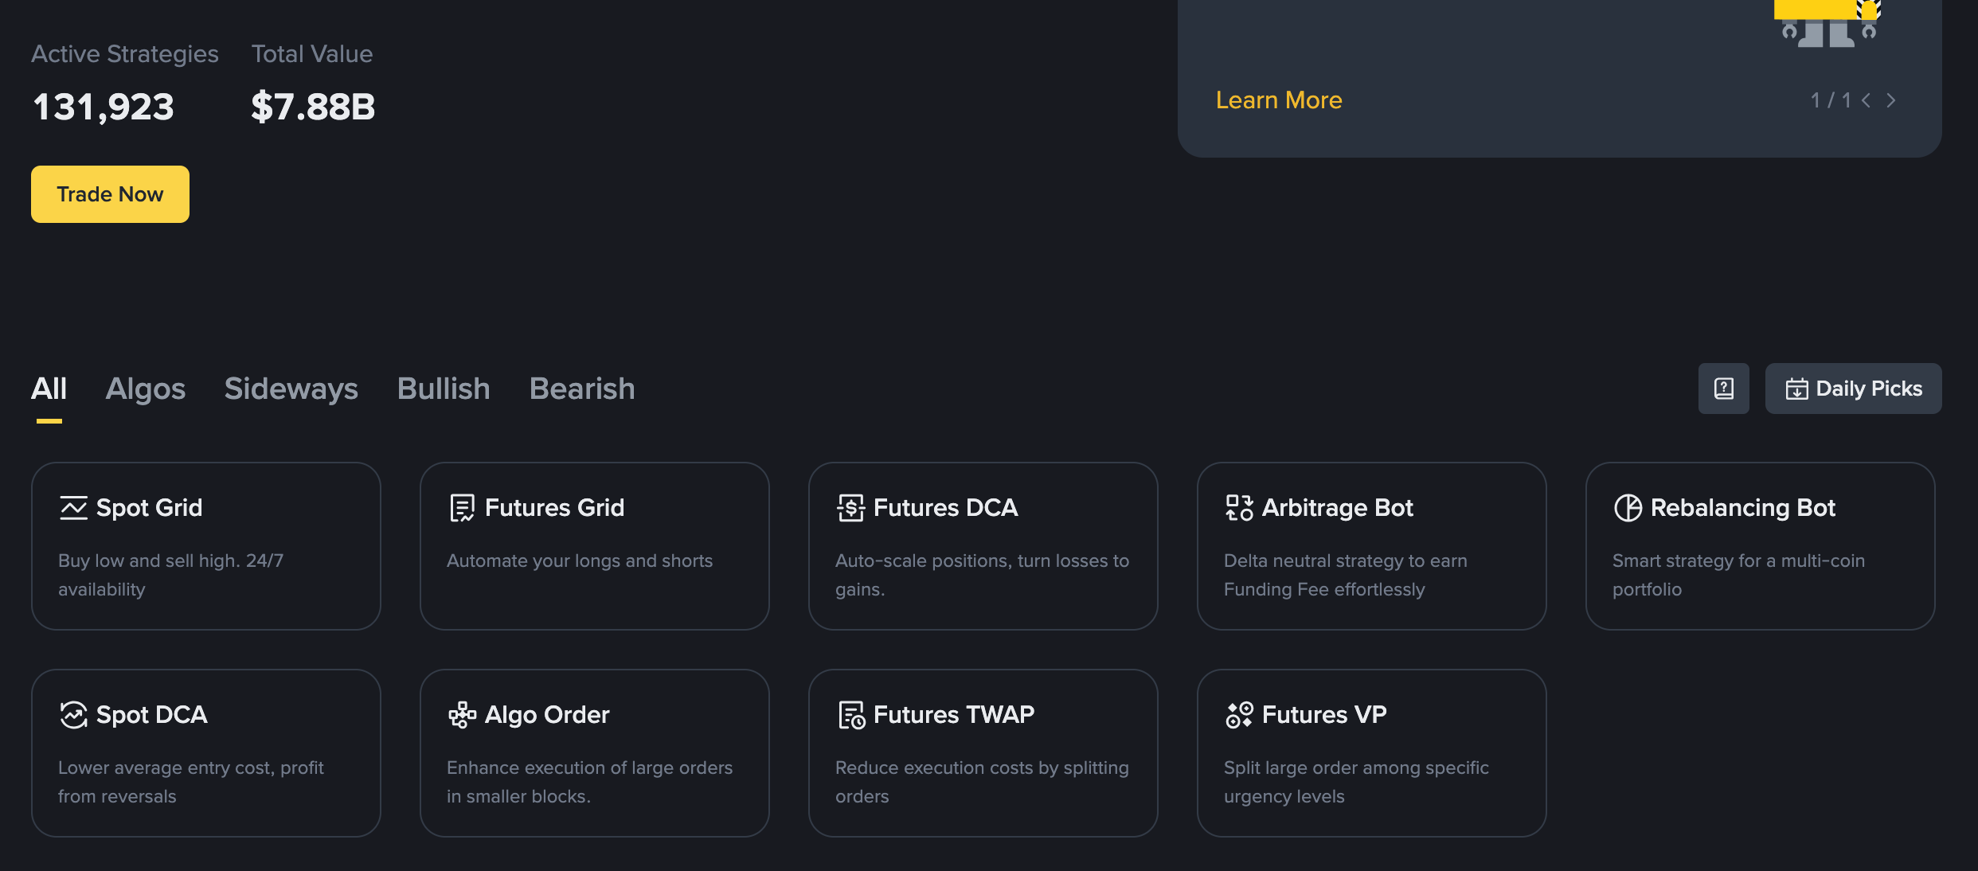Click the Spot DCA icon
This screenshot has height=871, width=1978.
(x=73, y=715)
